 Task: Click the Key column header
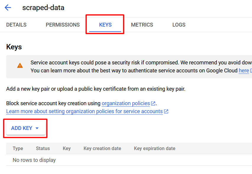click(x=67, y=149)
